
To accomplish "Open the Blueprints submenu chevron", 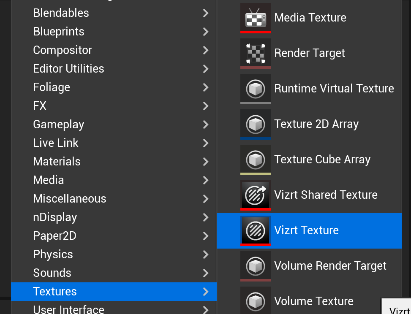I will [x=206, y=32].
